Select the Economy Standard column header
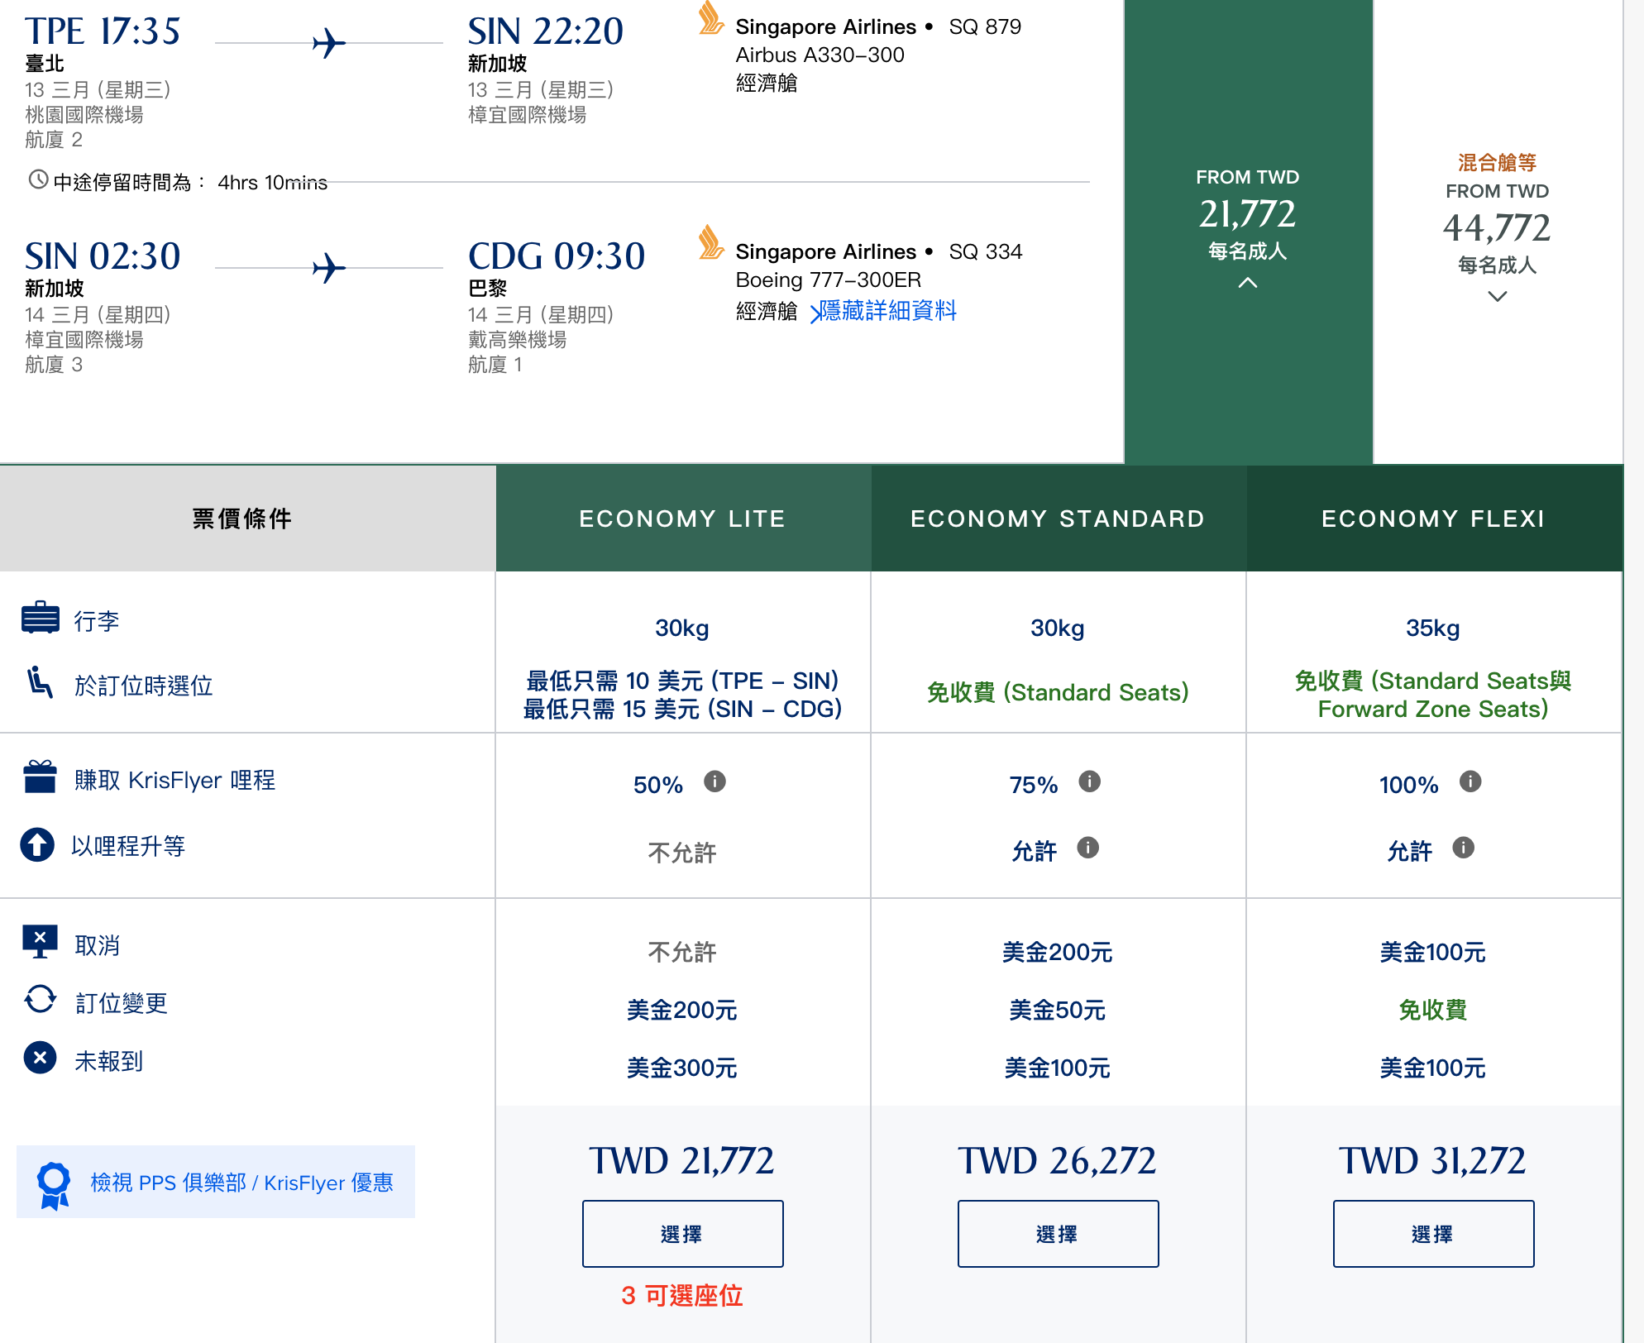This screenshot has width=1644, height=1343. click(x=1058, y=519)
